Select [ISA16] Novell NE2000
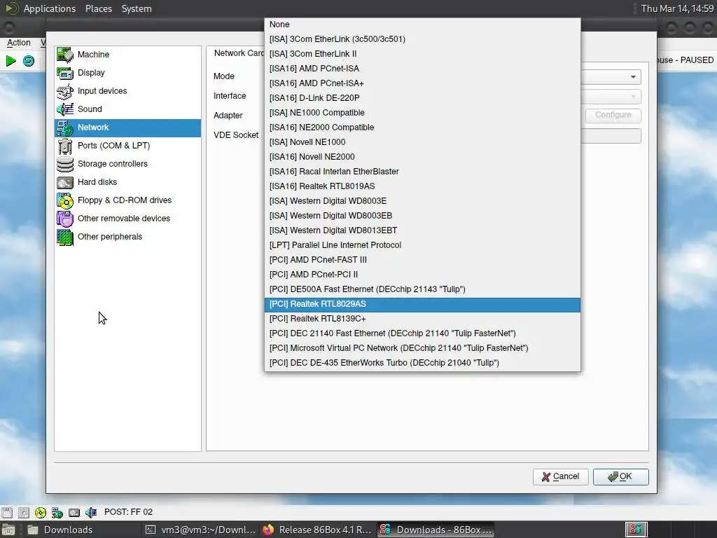Screen dimensions: 717x538 click(422, 157)
